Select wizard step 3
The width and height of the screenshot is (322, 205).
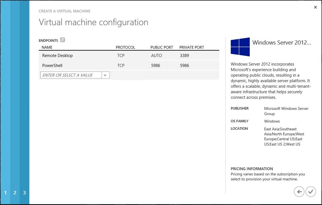click(25, 193)
